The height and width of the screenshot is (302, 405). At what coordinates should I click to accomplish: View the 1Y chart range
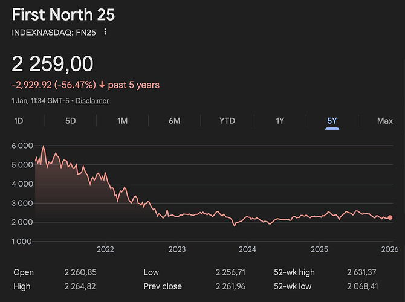coord(280,121)
